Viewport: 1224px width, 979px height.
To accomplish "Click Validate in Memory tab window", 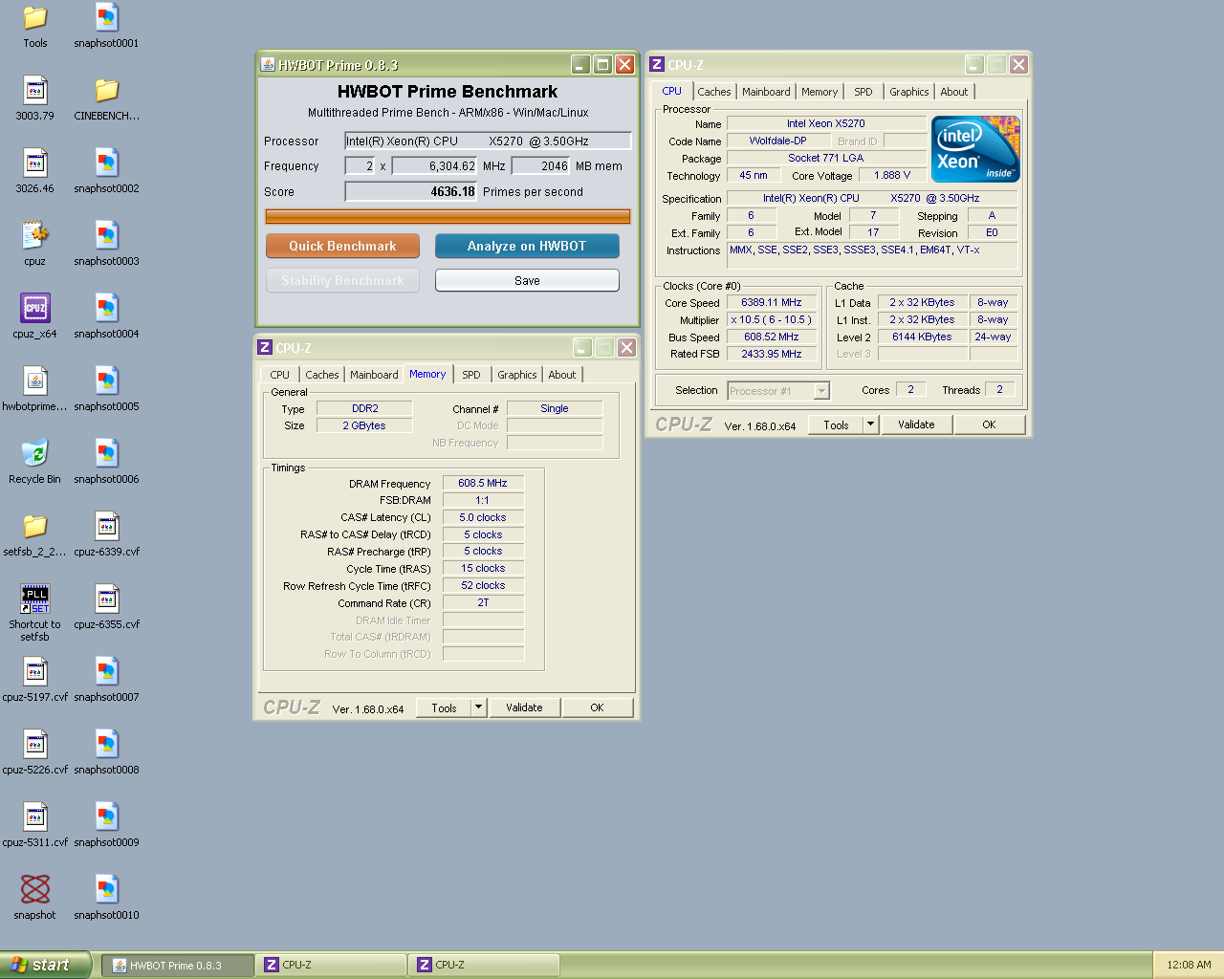I will click(x=524, y=707).
